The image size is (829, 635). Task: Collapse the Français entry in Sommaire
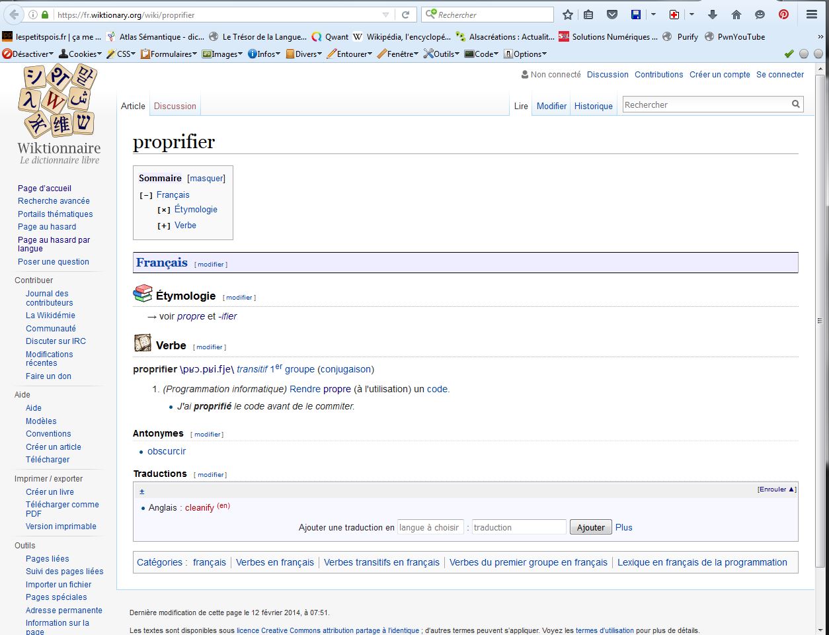point(146,196)
